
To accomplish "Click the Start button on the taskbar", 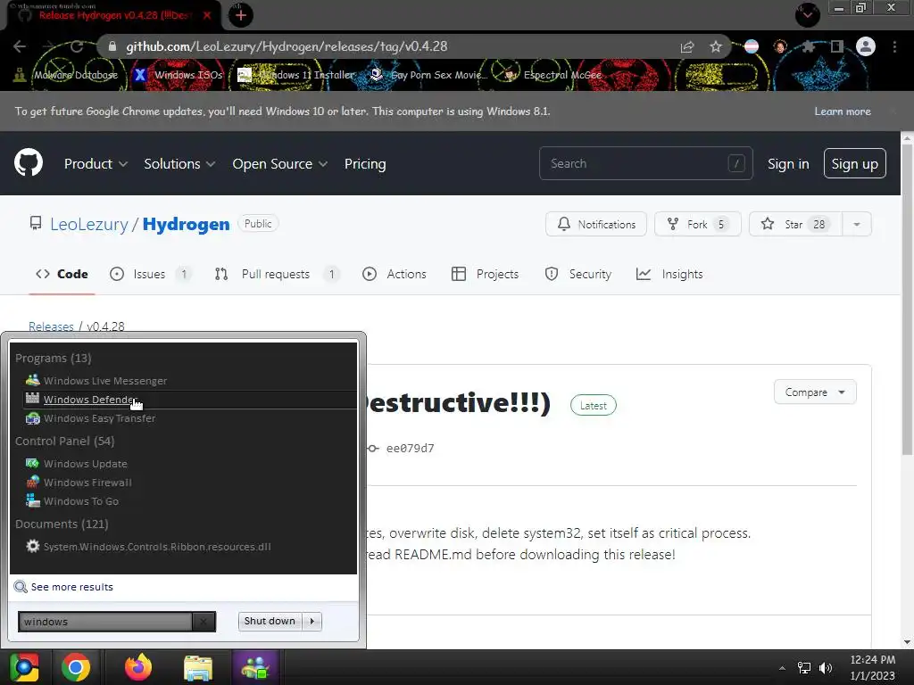I will pos(24,667).
